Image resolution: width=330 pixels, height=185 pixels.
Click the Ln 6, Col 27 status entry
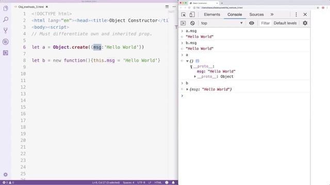click(106, 182)
